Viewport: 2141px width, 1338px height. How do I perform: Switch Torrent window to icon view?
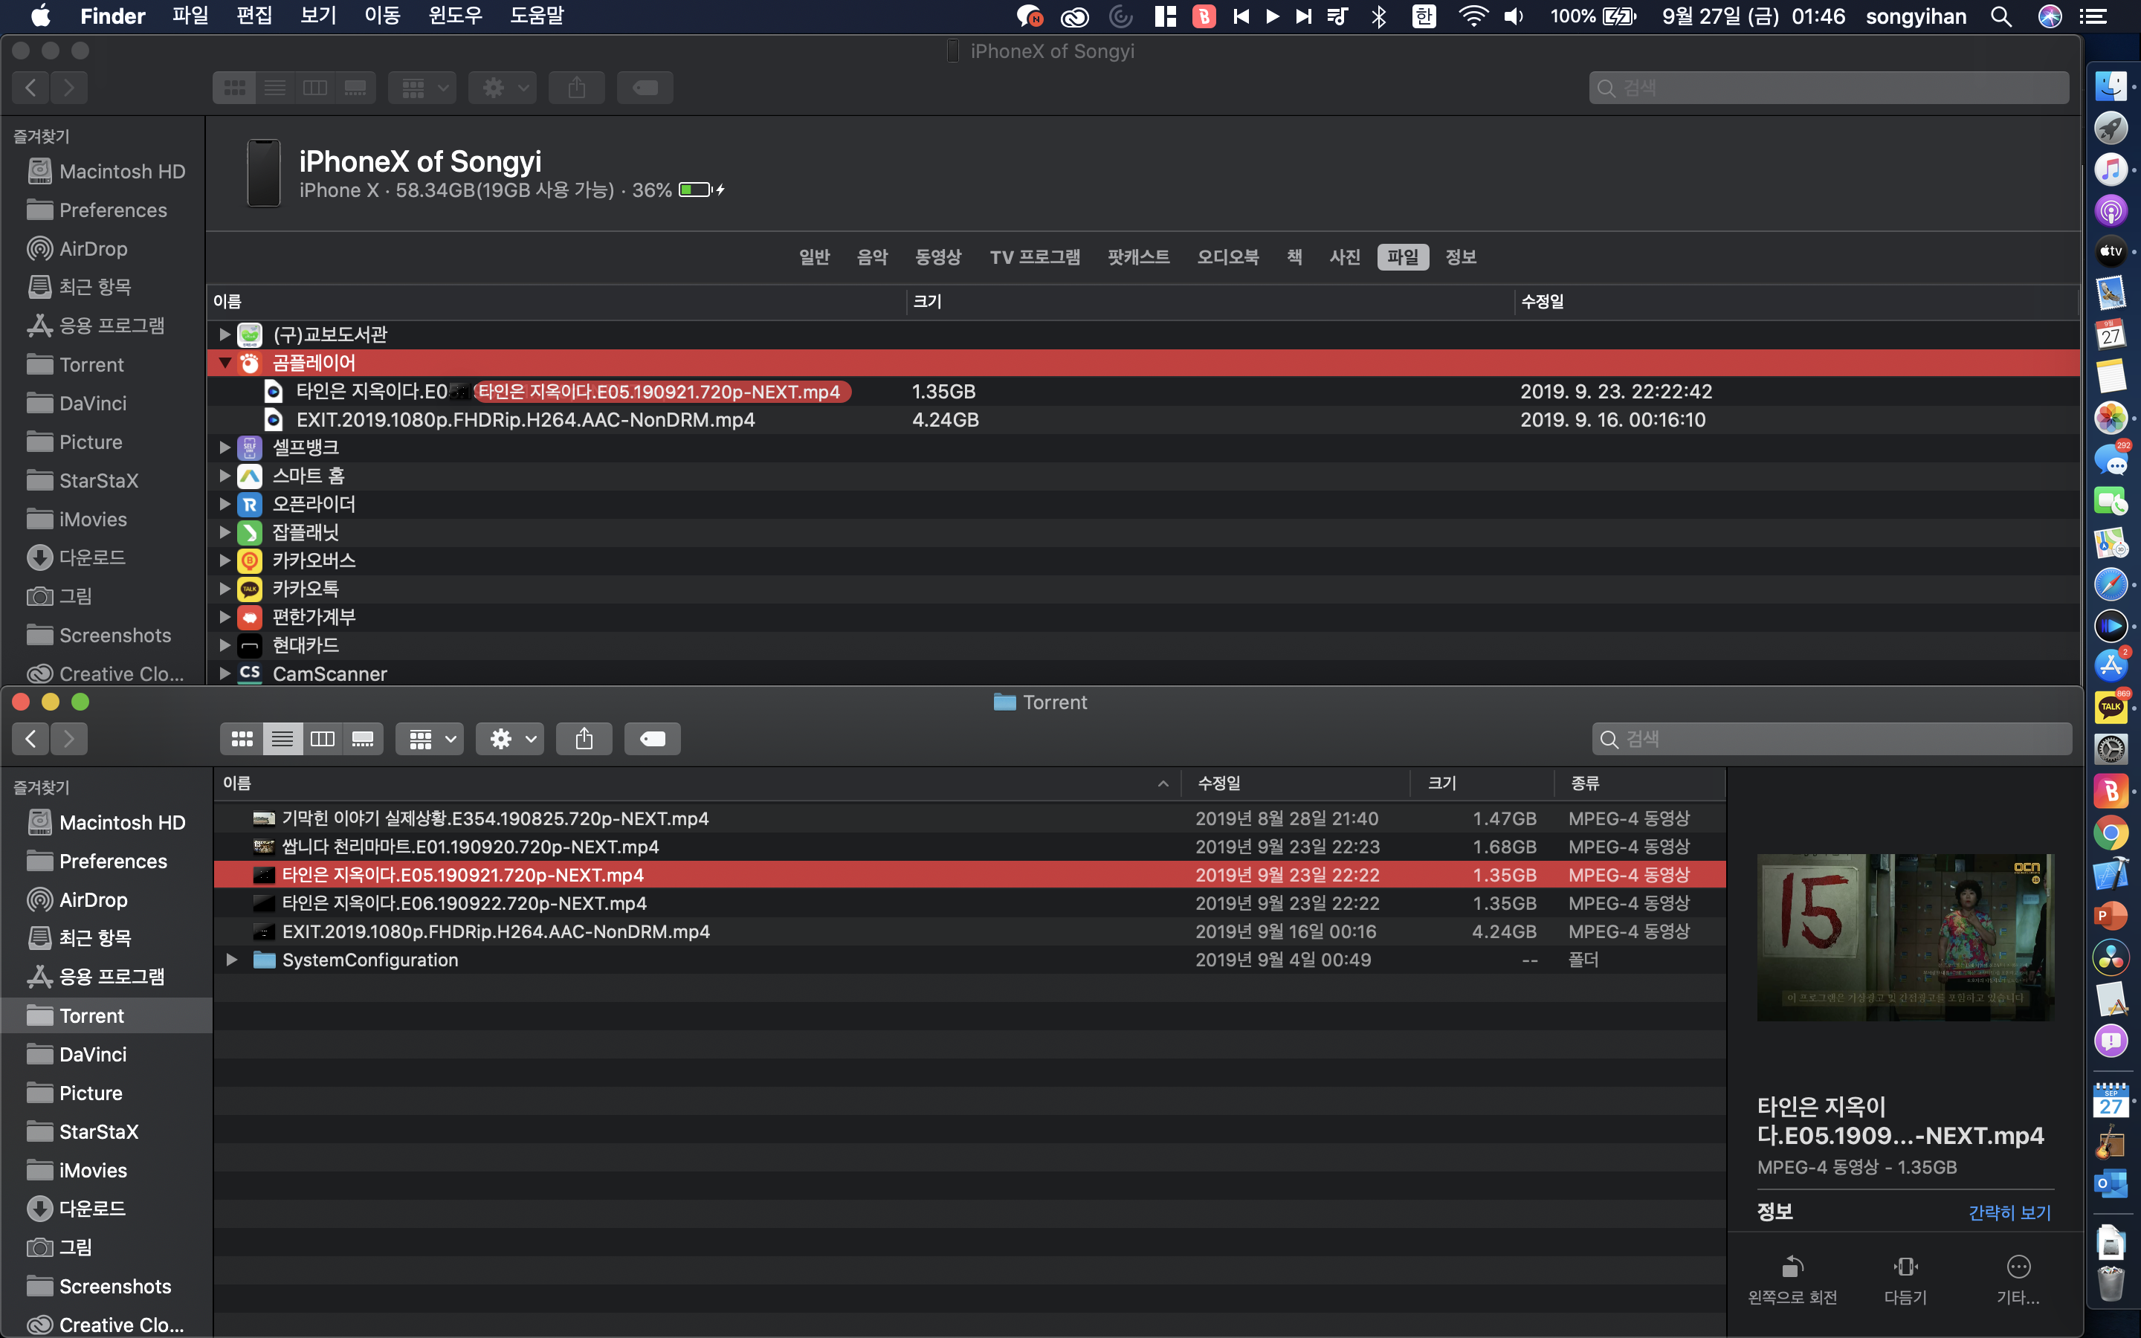pos(242,739)
